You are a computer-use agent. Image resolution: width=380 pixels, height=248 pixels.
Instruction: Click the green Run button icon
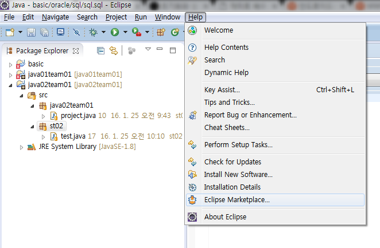(x=115, y=32)
